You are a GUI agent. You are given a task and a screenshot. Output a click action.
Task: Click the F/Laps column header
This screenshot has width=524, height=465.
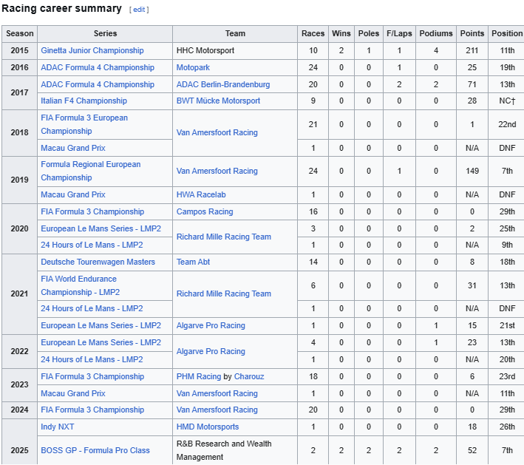coord(399,34)
